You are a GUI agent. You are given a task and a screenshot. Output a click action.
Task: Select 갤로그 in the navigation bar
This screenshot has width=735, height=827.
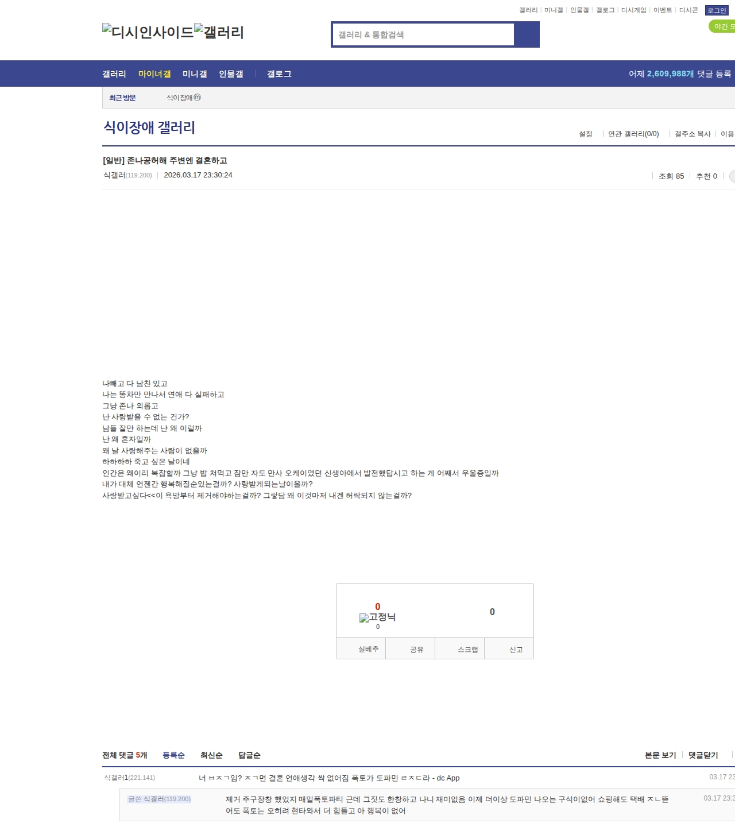click(279, 74)
